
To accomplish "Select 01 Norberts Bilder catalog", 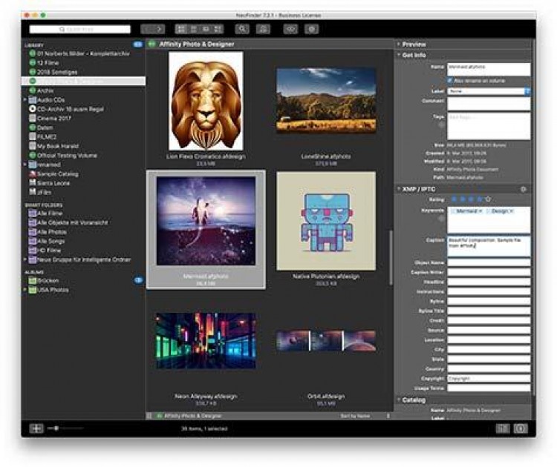I will (x=83, y=53).
